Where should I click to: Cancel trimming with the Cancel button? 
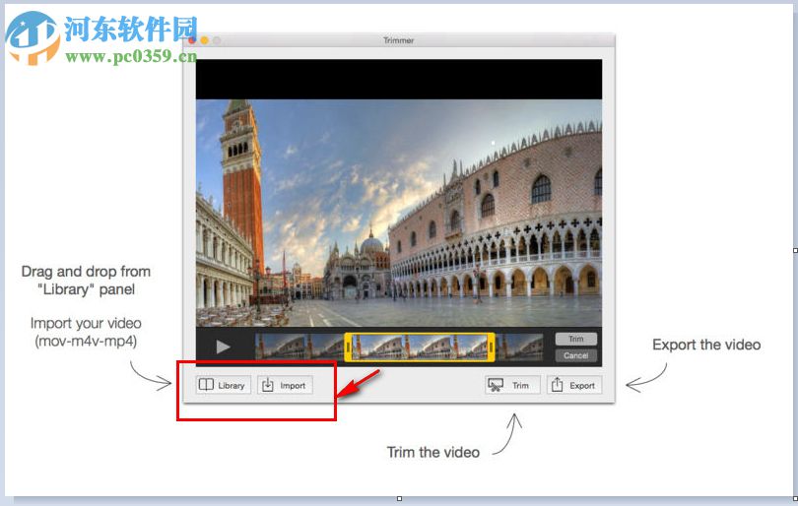point(575,355)
